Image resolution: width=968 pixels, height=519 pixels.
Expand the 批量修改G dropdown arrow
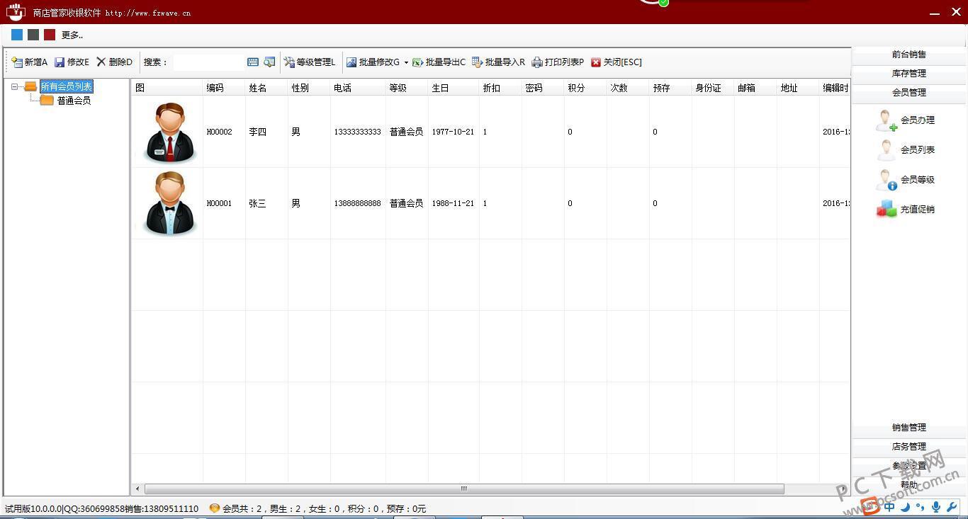click(406, 62)
